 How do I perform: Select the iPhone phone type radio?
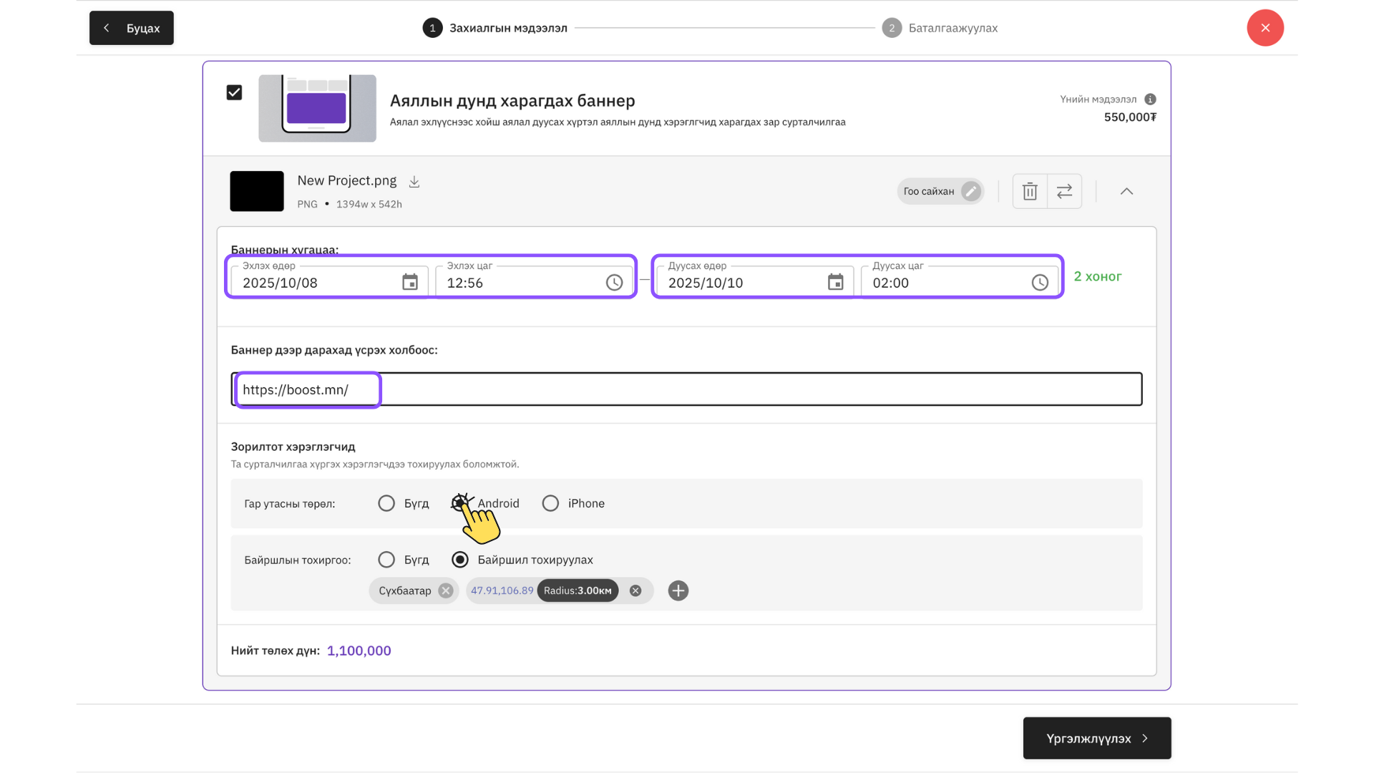click(550, 503)
